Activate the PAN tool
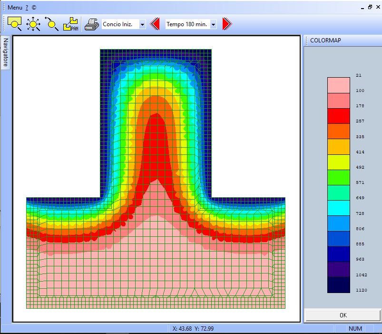This screenshot has width=382, height=334. [71, 24]
